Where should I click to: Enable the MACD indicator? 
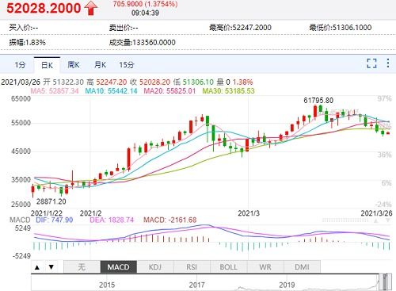pos(118,267)
